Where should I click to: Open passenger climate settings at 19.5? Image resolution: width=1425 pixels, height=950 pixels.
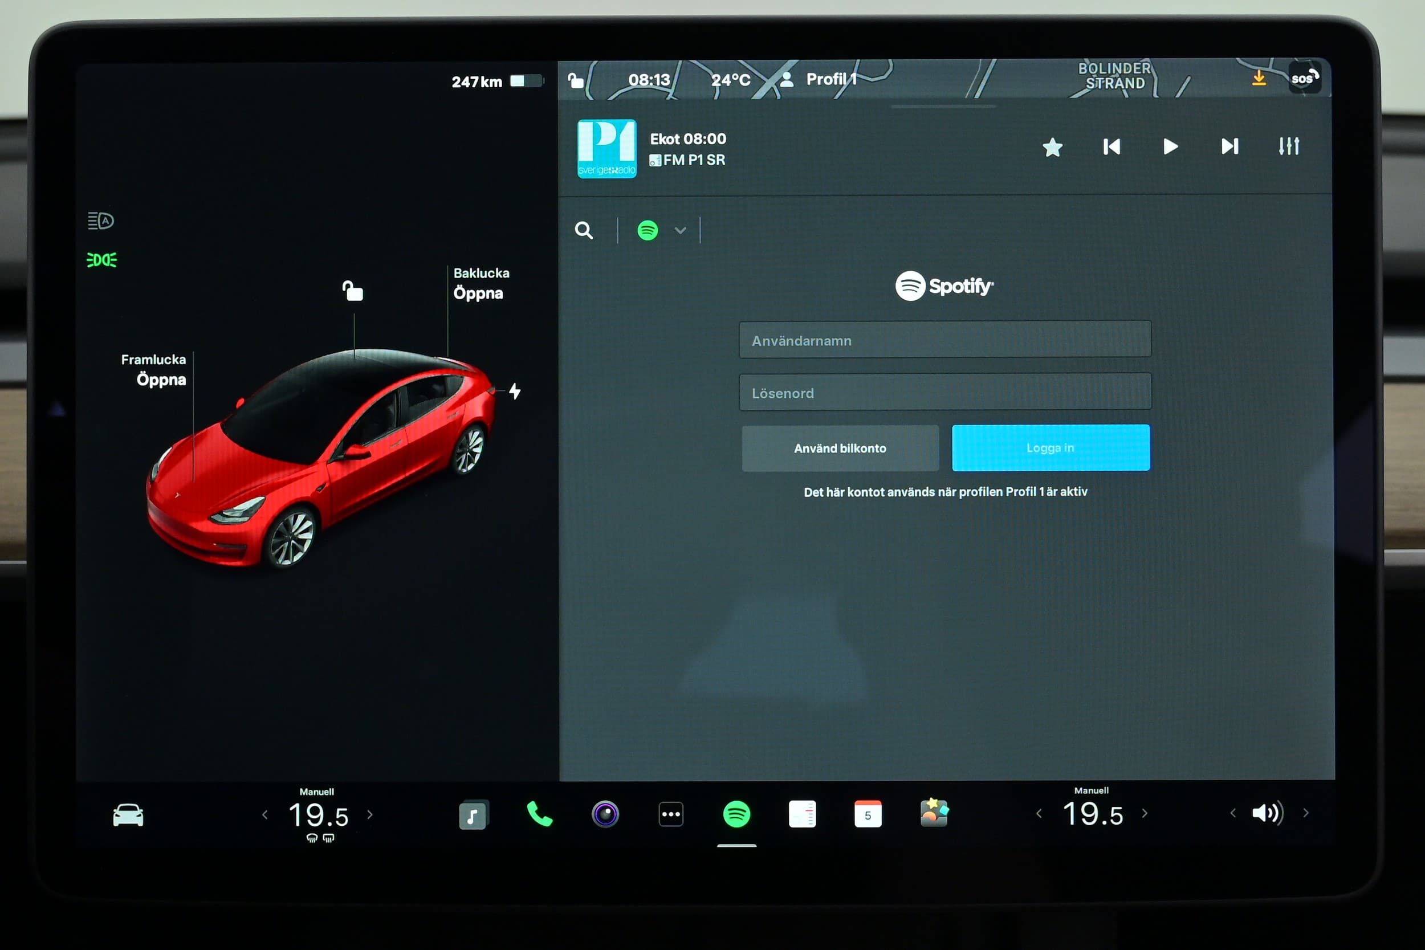(x=1093, y=814)
